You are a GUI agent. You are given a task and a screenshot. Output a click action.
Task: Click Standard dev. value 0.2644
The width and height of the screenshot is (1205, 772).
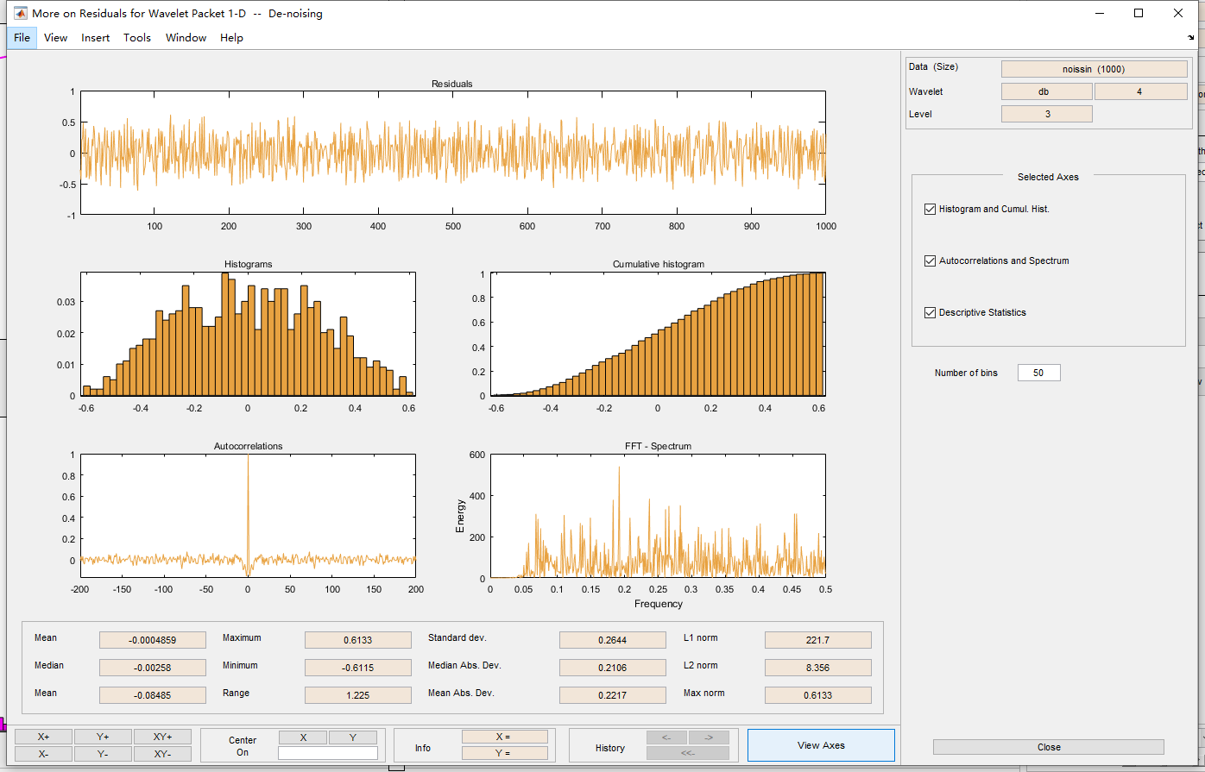(x=613, y=640)
